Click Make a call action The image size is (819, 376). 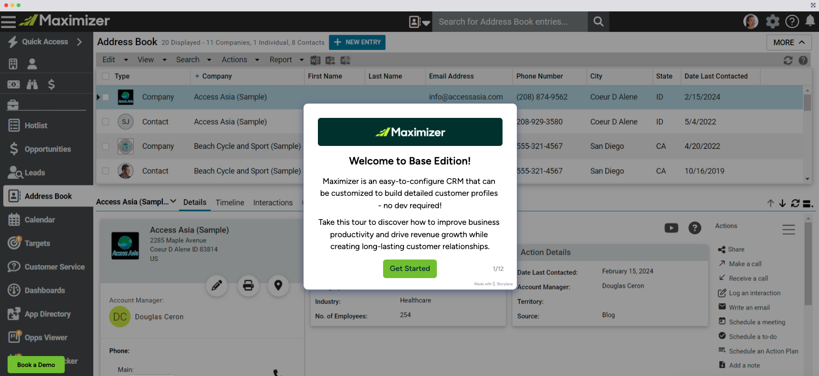pyautogui.click(x=740, y=264)
